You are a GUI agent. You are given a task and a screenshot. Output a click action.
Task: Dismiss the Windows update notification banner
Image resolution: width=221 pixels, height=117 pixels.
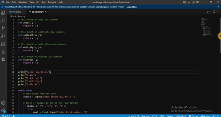pos(218,7)
